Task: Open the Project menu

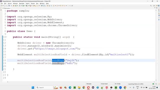Action: click(33, 3)
